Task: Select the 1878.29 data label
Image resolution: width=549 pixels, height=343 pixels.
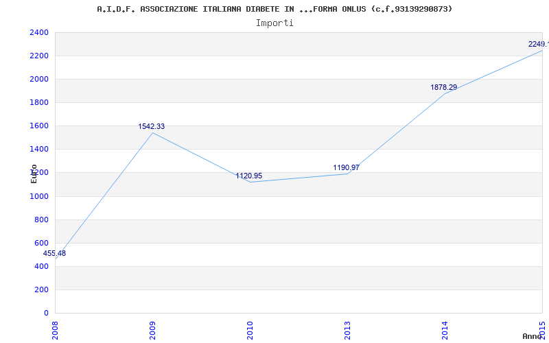Action: click(443, 88)
